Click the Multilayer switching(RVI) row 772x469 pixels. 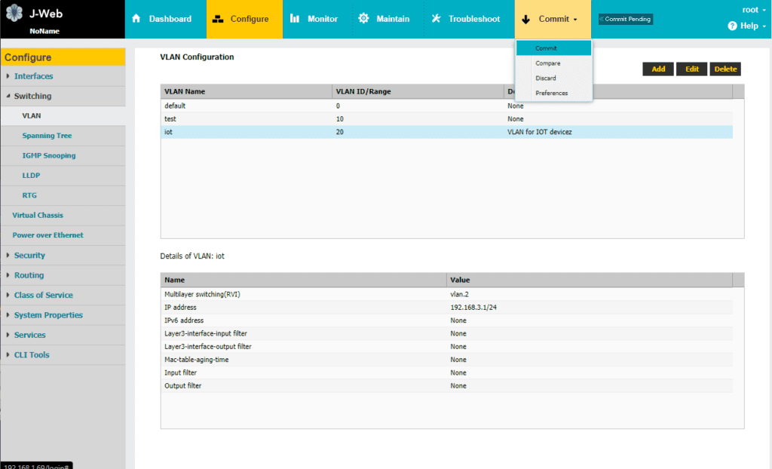click(446, 294)
